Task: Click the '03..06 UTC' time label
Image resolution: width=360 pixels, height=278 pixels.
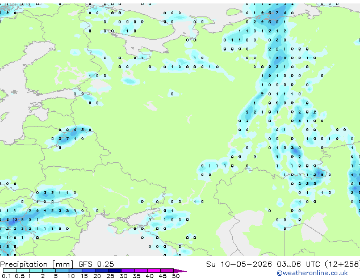Action: (x=298, y=264)
